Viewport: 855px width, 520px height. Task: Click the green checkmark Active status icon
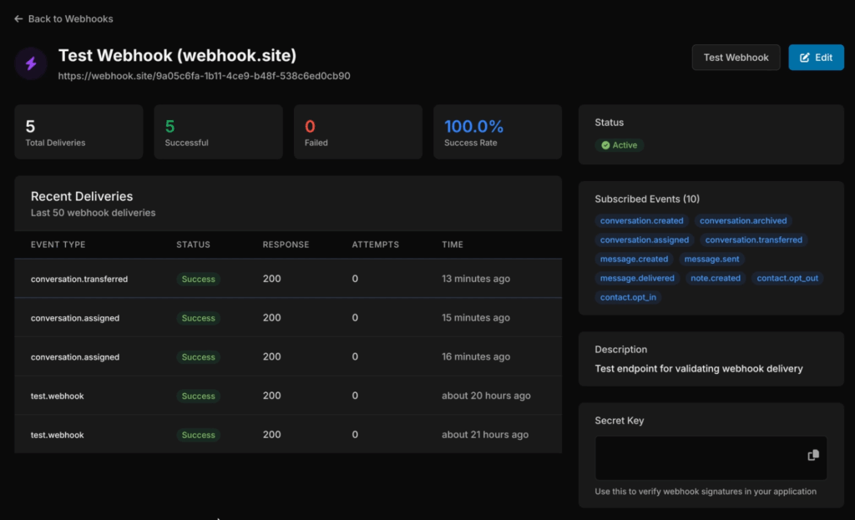pos(605,145)
